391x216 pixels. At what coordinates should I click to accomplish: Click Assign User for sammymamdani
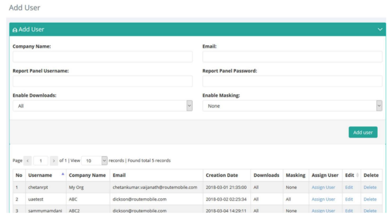click(x=323, y=211)
